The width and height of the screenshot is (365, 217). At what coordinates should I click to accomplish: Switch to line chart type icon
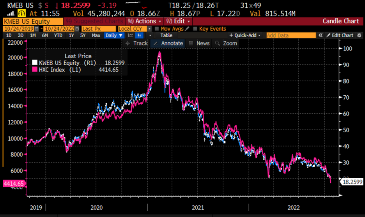tap(131, 35)
